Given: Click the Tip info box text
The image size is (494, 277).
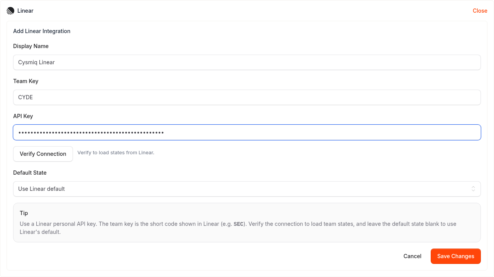Looking at the screenshot, I should click(238, 224).
